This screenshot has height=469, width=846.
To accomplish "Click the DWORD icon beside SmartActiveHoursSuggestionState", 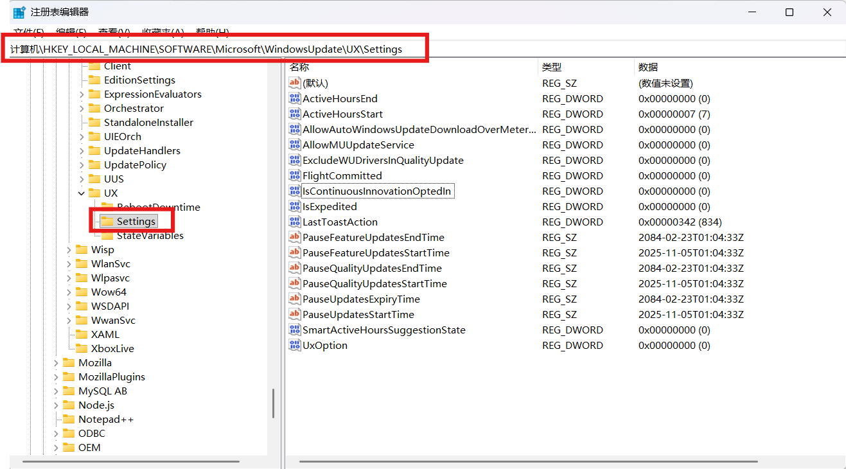I will 295,330.
